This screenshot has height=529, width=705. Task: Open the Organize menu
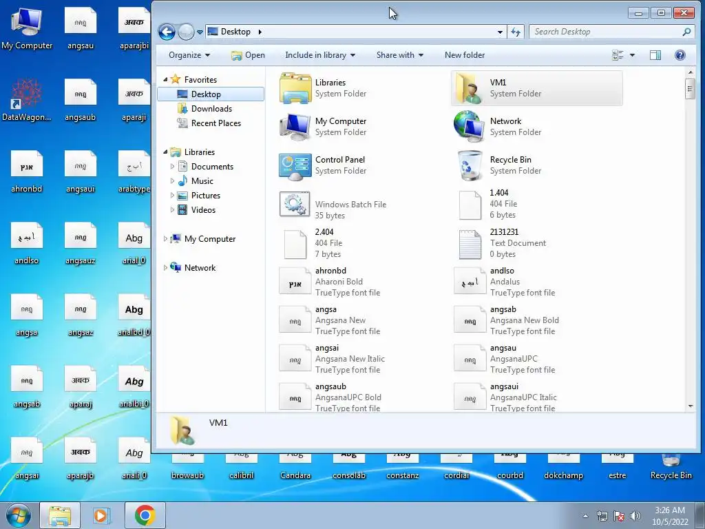tap(189, 55)
